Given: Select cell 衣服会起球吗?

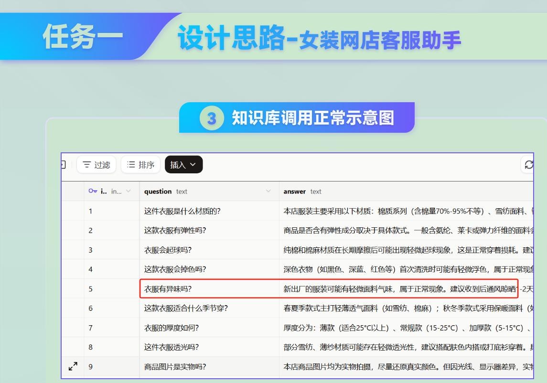Looking at the screenshot, I should click(x=209, y=250).
